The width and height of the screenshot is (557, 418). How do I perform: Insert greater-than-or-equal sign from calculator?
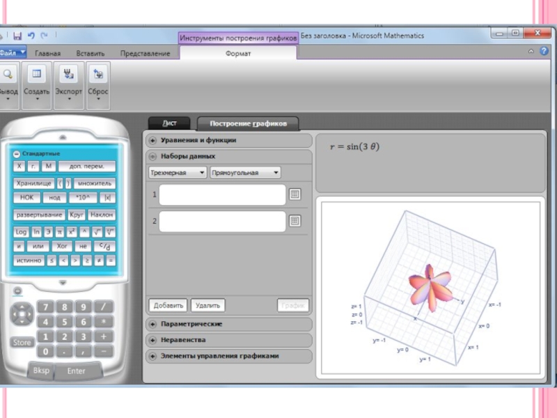point(86,261)
